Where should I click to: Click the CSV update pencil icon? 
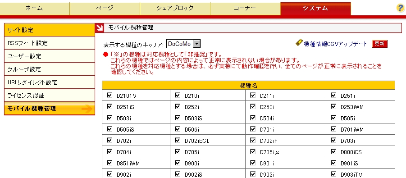coord(299,43)
